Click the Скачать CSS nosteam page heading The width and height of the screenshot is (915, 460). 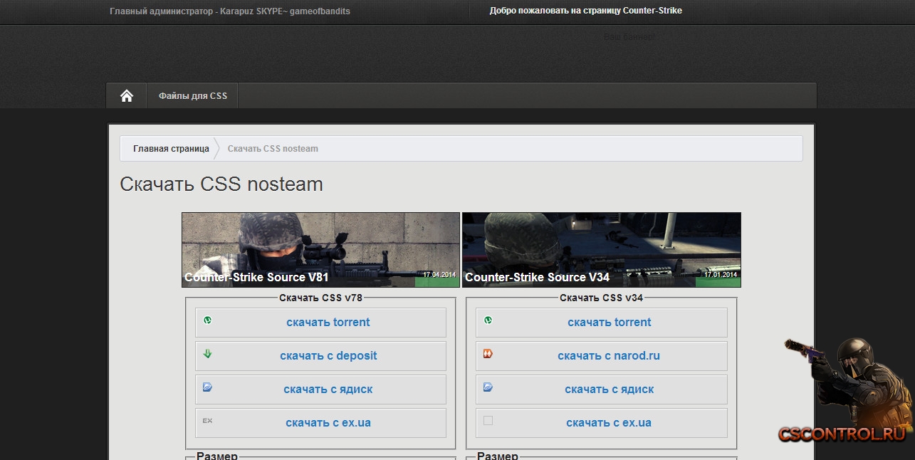pos(221,184)
